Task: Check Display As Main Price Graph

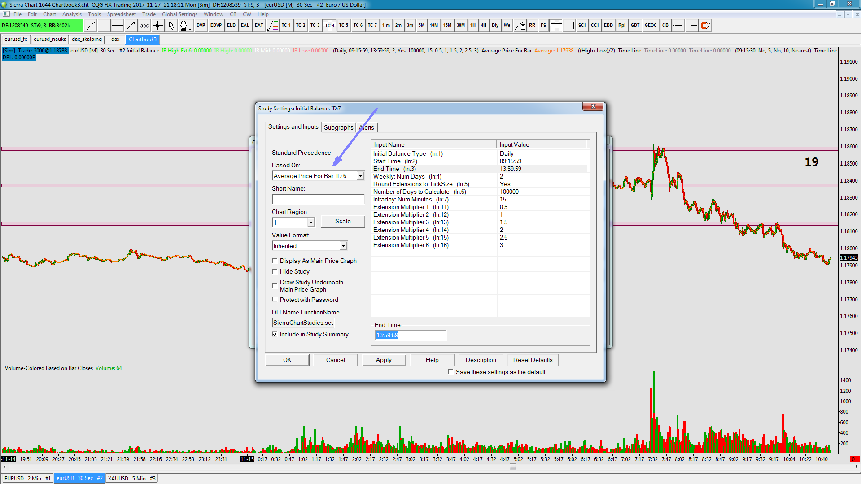Action: pos(275,261)
